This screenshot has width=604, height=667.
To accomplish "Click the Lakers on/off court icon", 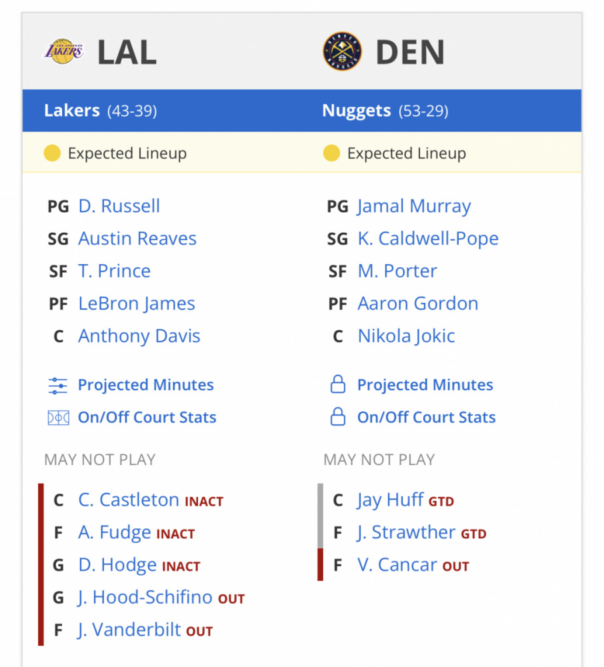I will coord(58,418).
